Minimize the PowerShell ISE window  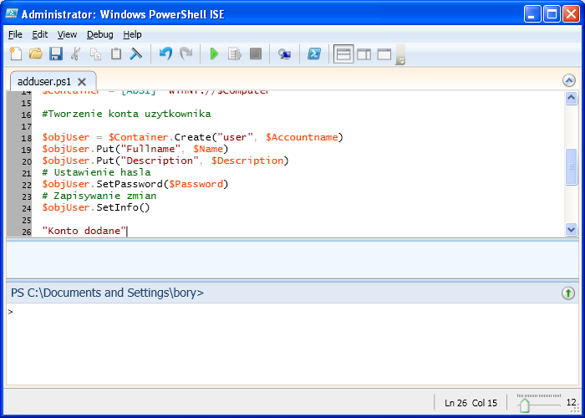coord(532,14)
